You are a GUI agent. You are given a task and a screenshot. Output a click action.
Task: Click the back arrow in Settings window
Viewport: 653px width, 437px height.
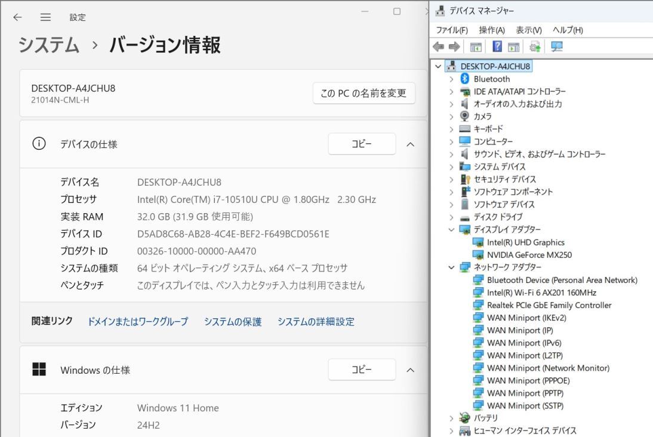pyautogui.click(x=17, y=17)
